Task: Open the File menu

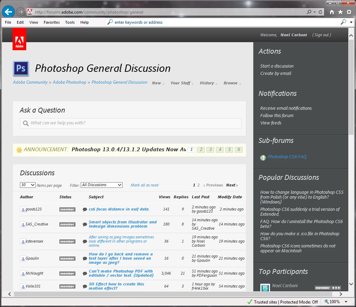Action: [x=8, y=22]
